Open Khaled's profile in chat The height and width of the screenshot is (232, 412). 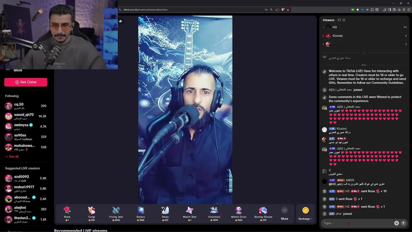click(x=342, y=129)
